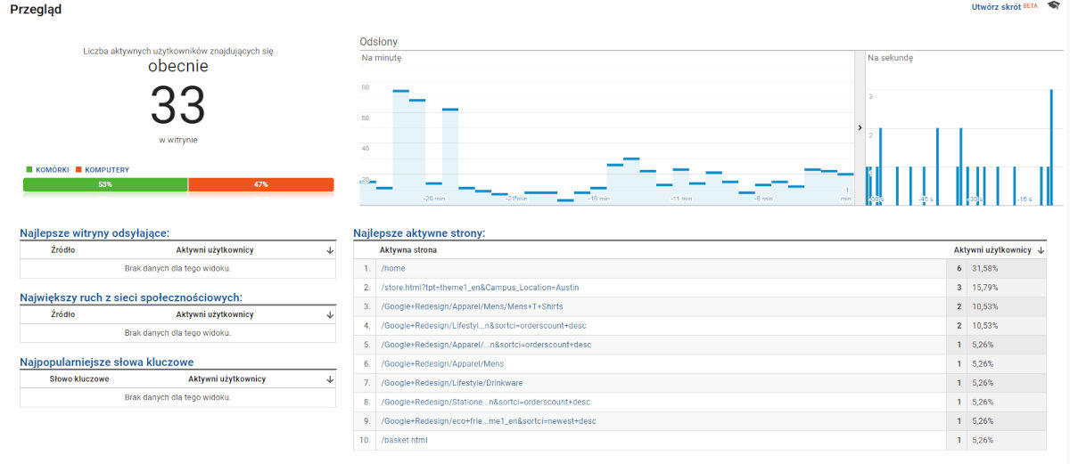Click Źródło header in the social network table

(62, 314)
